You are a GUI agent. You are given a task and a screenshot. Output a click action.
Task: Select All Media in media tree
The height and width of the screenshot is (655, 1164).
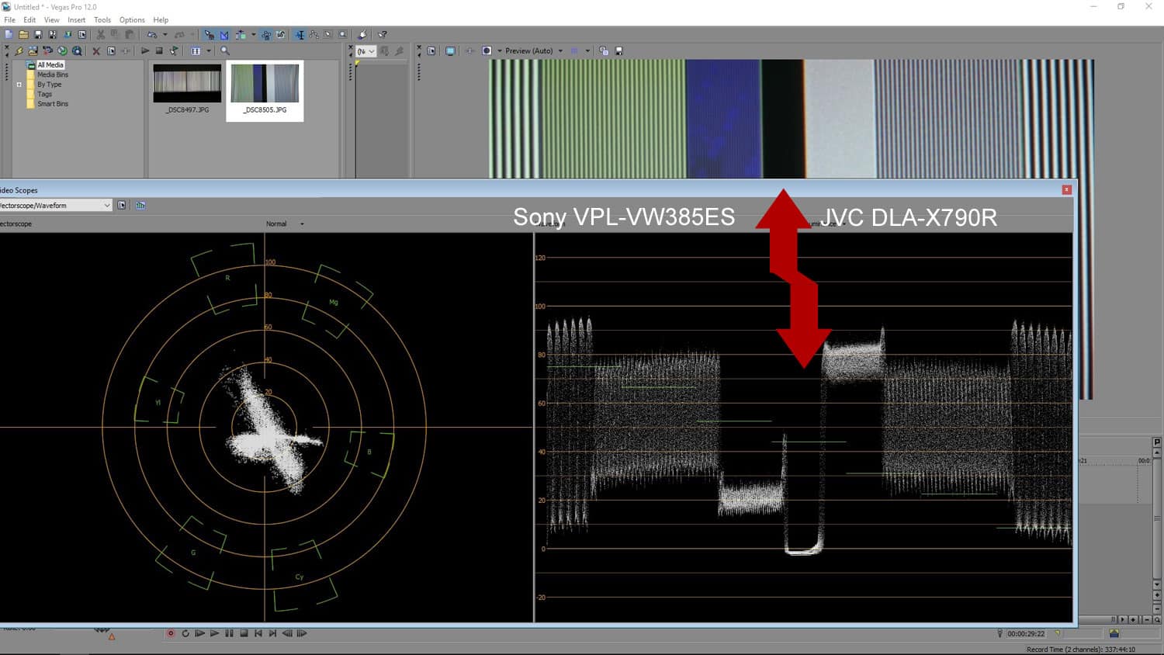(50, 65)
